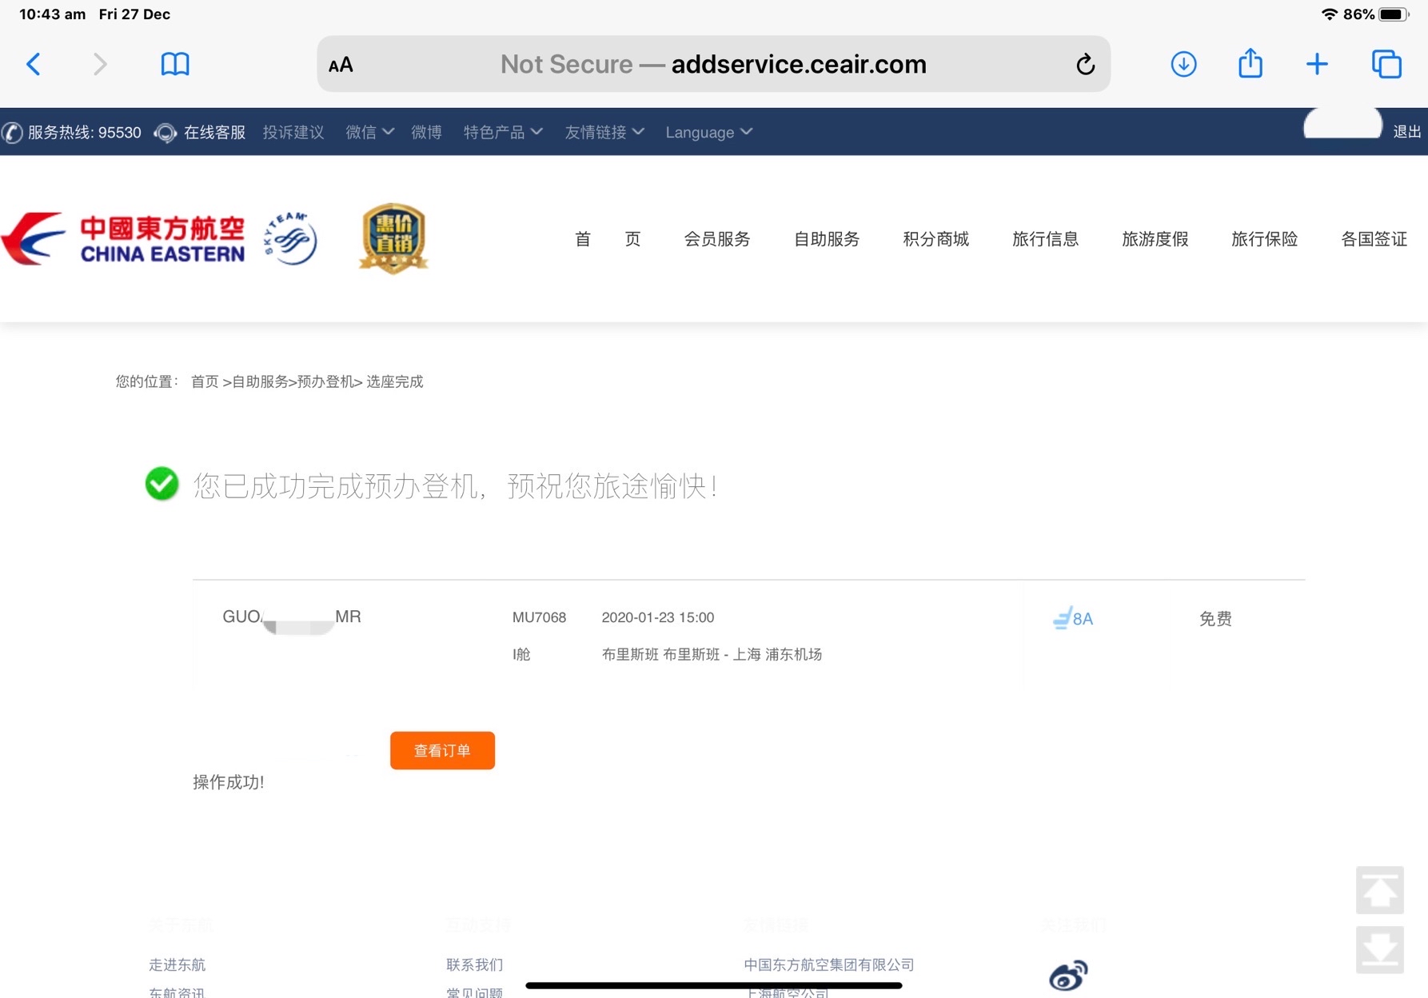Open Safari bookmarks book icon
This screenshot has width=1428, height=998.
point(175,64)
